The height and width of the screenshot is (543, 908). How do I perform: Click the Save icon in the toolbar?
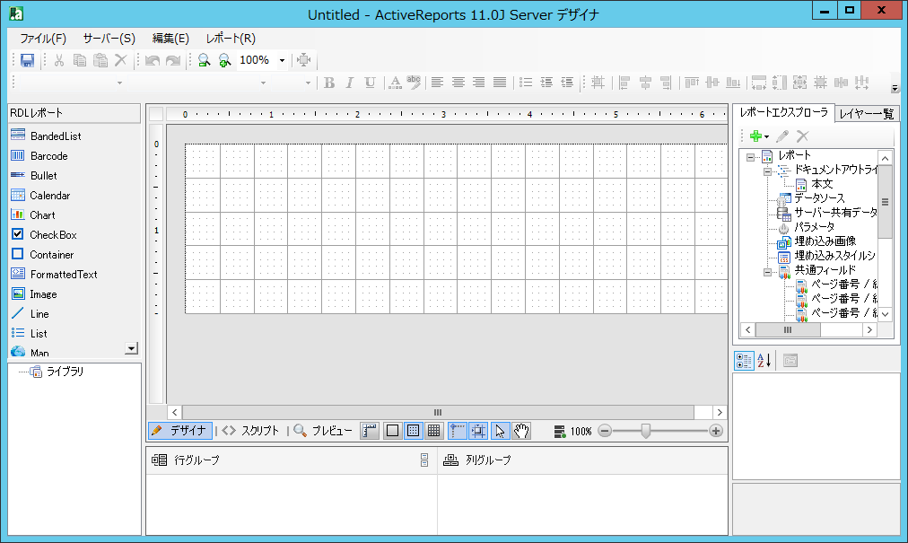[27, 60]
